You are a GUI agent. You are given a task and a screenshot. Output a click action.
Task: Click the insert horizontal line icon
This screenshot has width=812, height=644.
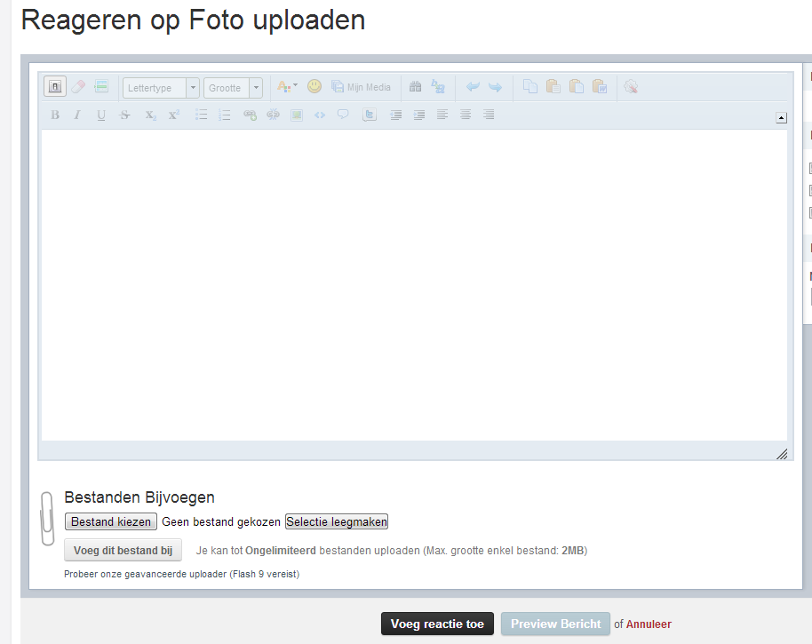point(101,86)
